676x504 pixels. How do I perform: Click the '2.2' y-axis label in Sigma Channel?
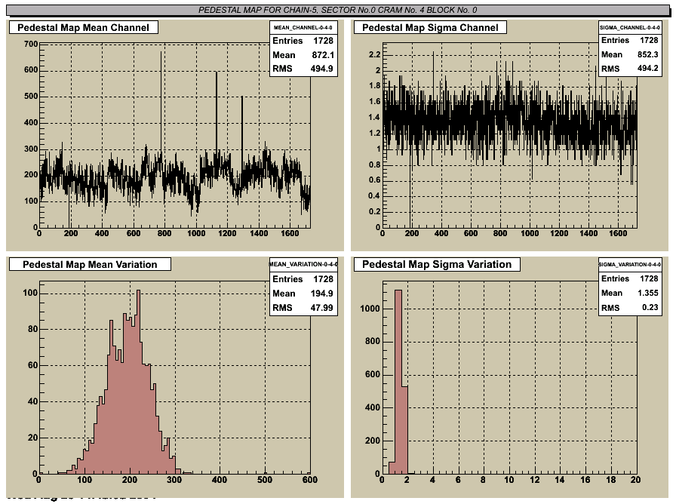375,55
